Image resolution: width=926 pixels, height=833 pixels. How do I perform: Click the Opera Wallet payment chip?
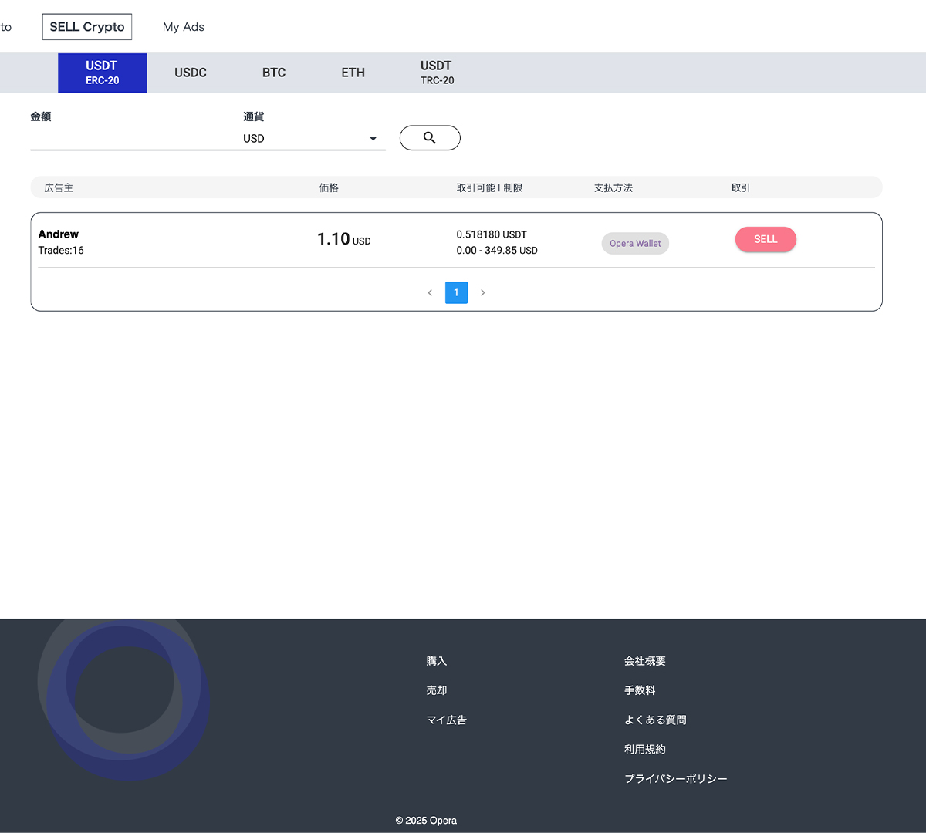(635, 244)
